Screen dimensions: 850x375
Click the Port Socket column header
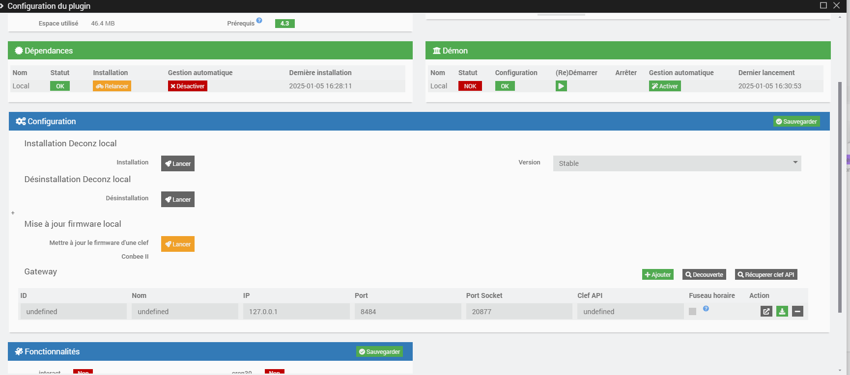pyautogui.click(x=484, y=295)
